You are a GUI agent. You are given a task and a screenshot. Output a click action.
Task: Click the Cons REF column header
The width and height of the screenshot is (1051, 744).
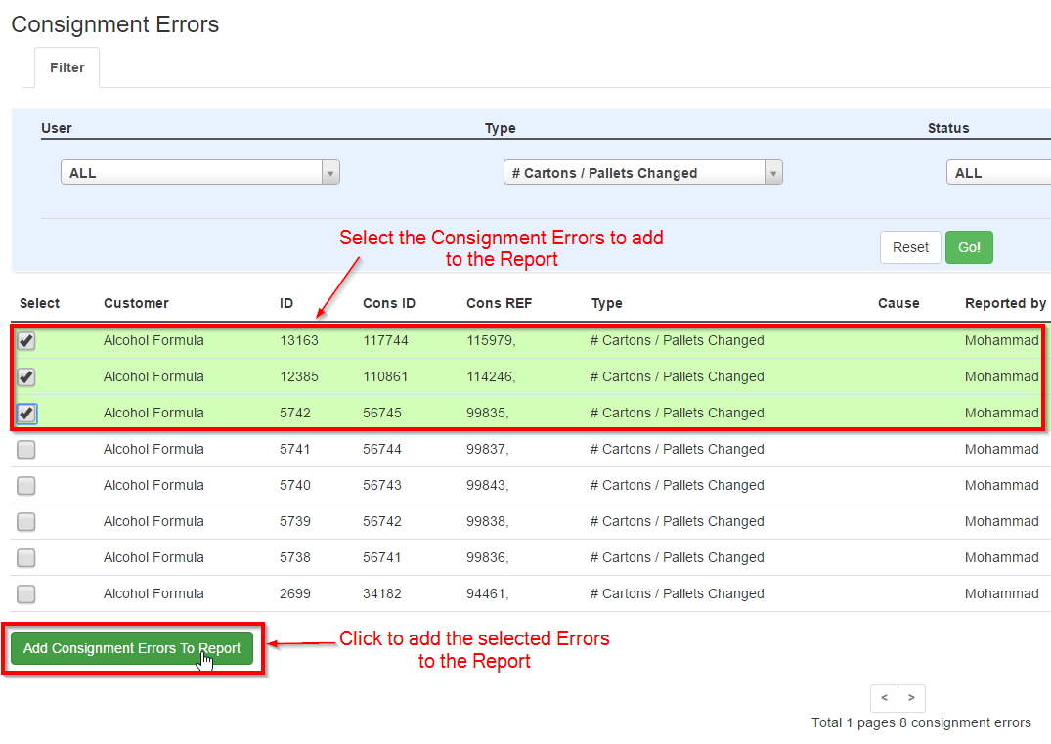point(499,303)
